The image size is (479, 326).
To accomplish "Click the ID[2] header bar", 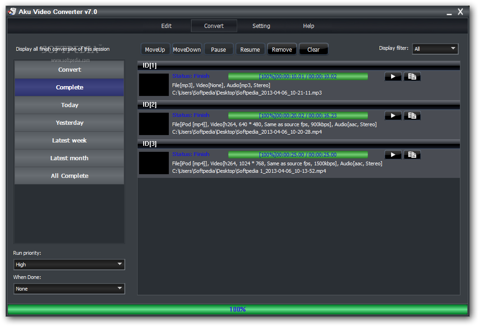I will (299, 105).
